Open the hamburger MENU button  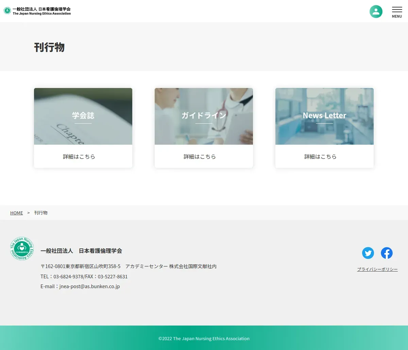click(397, 12)
